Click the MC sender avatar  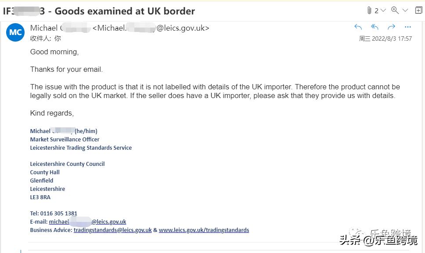click(x=15, y=32)
